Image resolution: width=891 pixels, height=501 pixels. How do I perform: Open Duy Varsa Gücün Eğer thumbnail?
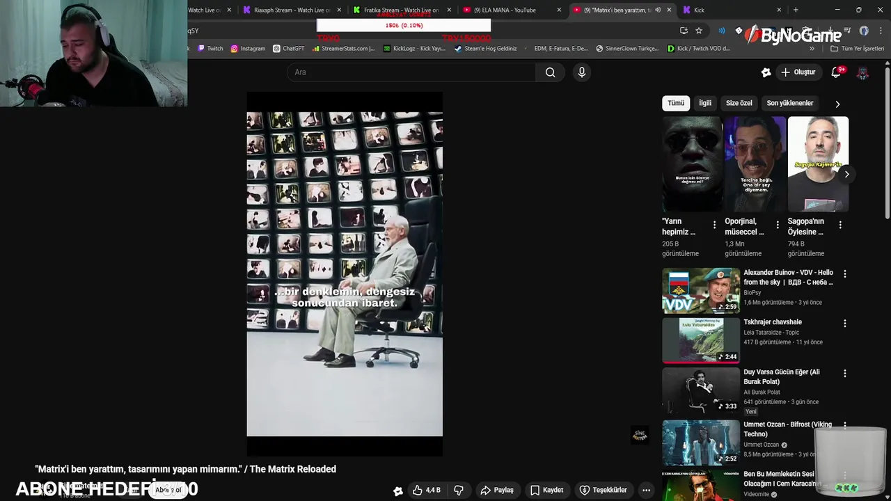701,390
